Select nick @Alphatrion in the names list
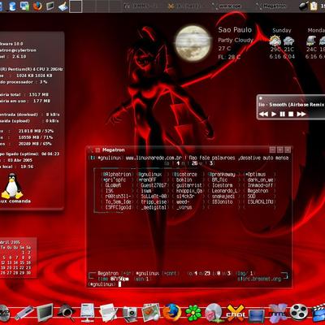The width and height of the screenshot is (325, 325). pos(116,175)
